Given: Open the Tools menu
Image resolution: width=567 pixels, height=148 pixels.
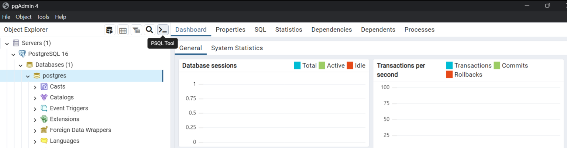Looking at the screenshot, I should pyautogui.click(x=43, y=17).
